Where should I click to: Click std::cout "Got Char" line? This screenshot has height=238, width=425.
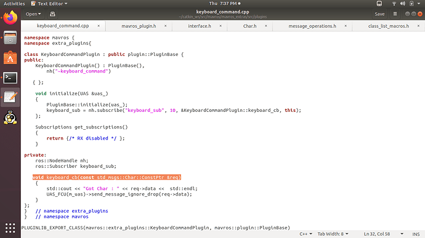point(122,188)
